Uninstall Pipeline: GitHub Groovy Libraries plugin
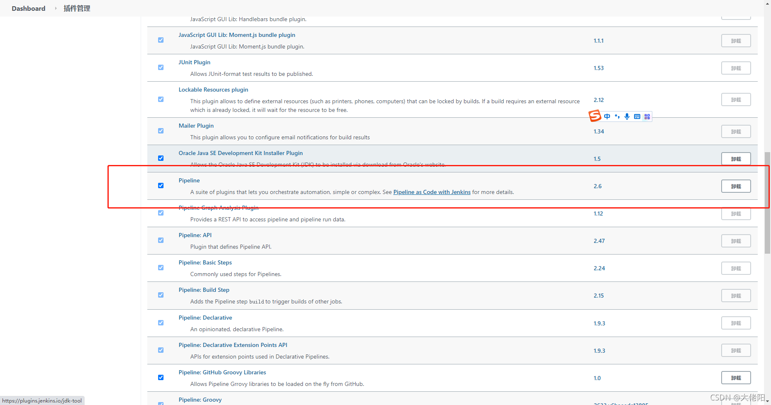Viewport: 771px width, 405px height. [x=736, y=378]
